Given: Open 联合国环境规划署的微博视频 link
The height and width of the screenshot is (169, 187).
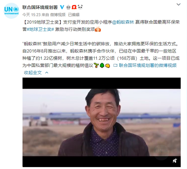Looking at the screenshot, I should click(x=148, y=65).
